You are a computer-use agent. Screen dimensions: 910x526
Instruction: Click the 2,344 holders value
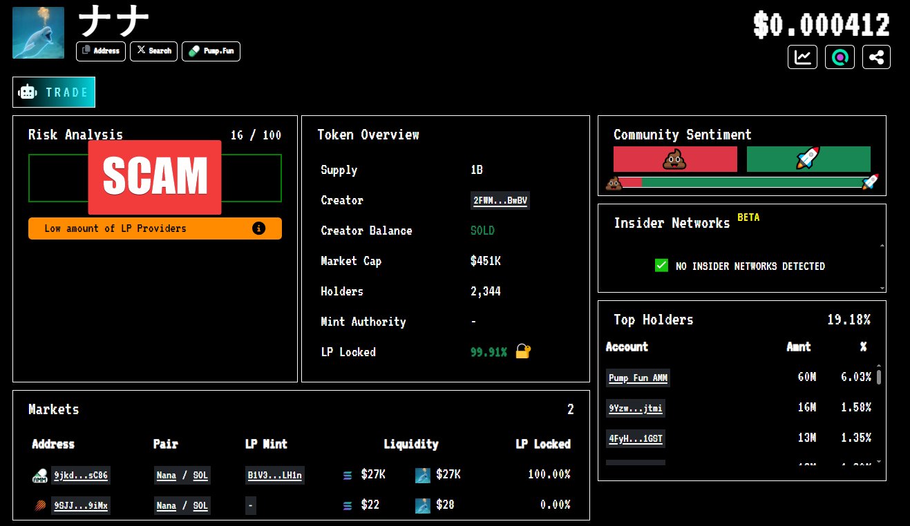tap(486, 291)
